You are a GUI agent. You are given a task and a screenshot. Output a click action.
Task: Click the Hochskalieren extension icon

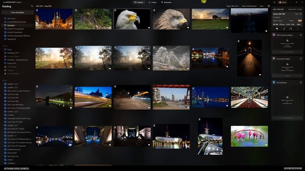point(274,82)
